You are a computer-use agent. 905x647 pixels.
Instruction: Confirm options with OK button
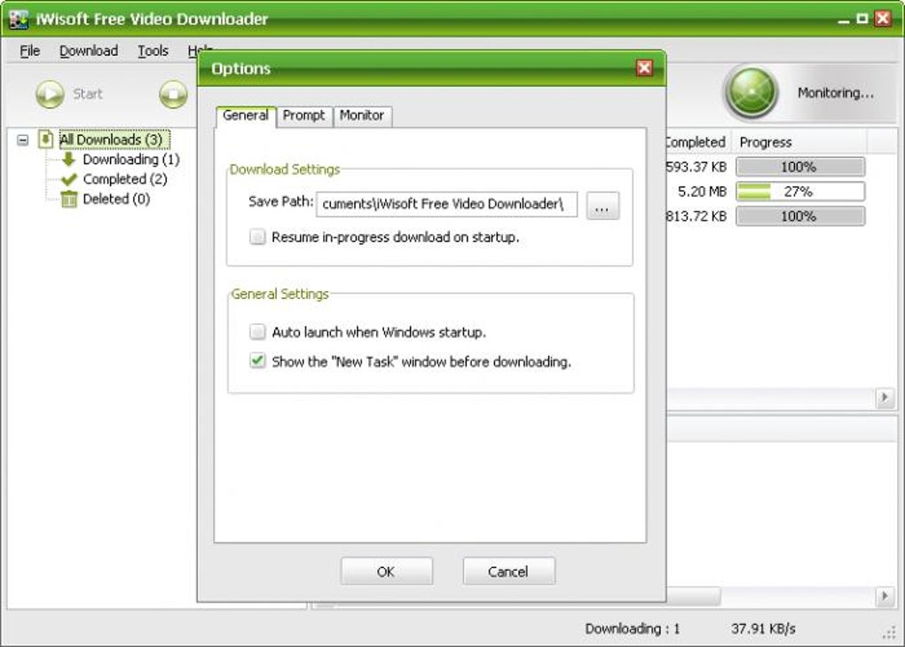click(x=386, y=572)
